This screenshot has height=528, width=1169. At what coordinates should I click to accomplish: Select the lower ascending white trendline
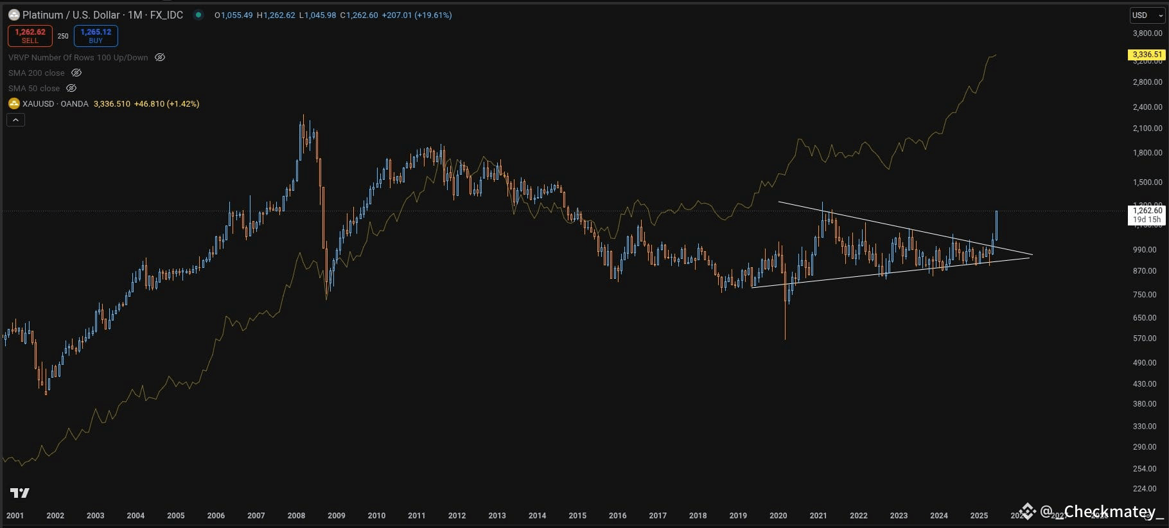click(x=892, y=272)
